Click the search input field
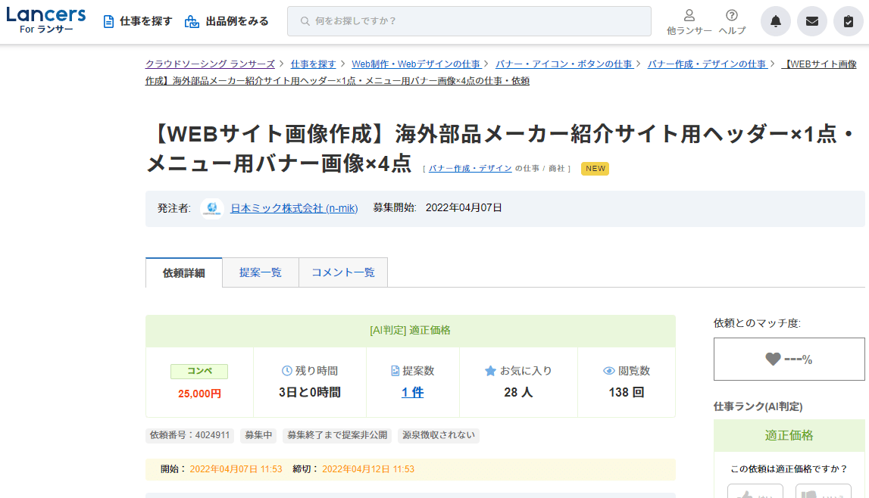 469,21
